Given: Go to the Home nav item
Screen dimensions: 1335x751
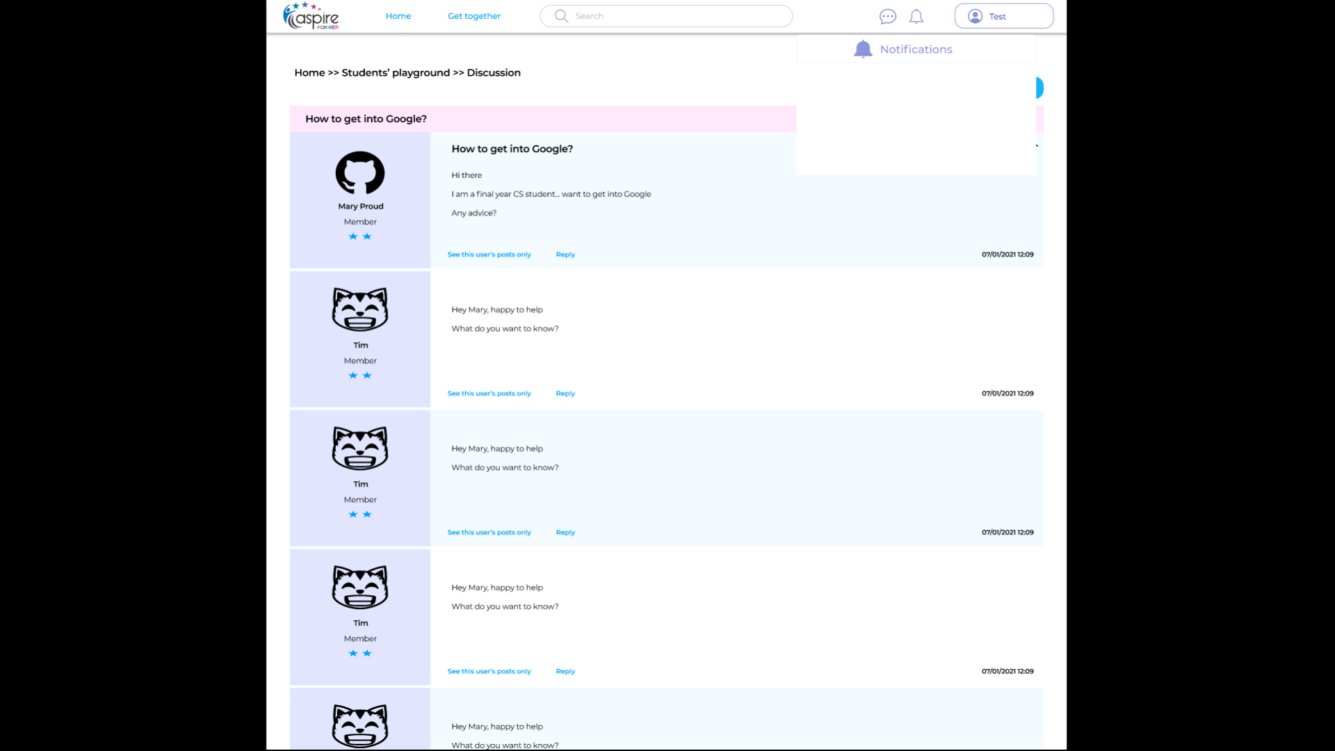Looking at the screenshot, I should tap(398, 16).
